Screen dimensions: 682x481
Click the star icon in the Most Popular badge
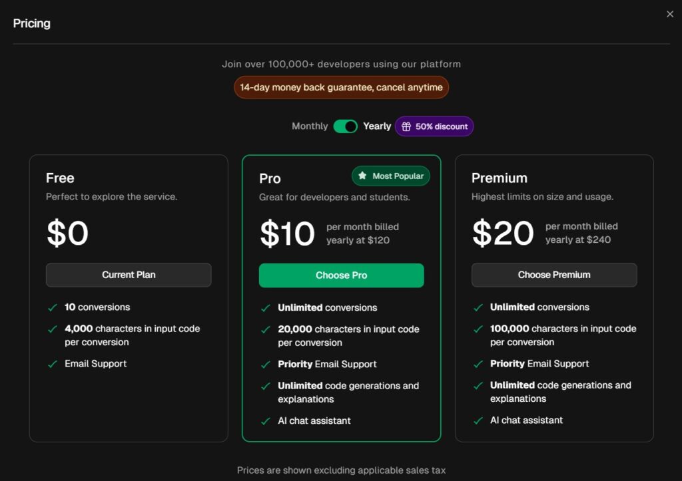364,176
